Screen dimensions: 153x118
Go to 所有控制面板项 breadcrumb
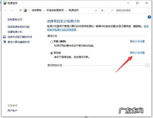click(x=55, y=10)
